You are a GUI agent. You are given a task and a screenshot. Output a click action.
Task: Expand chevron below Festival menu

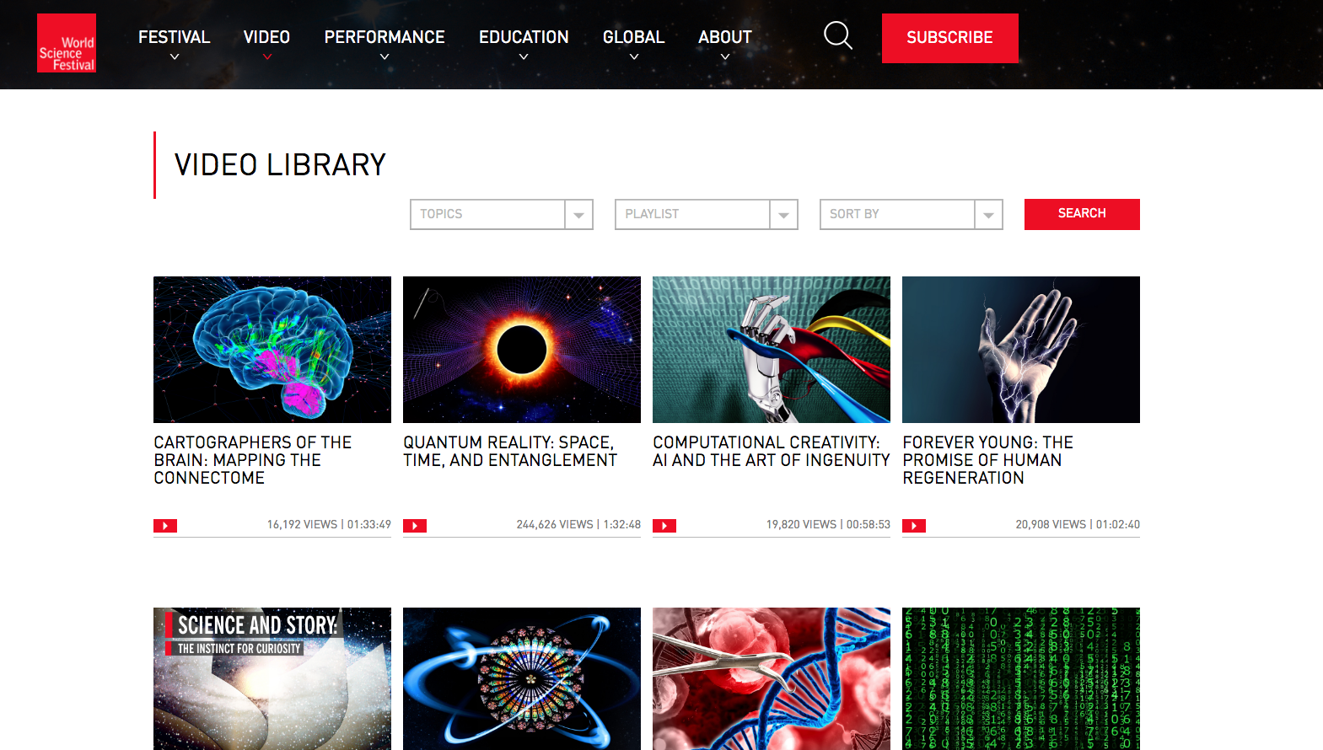175,57
